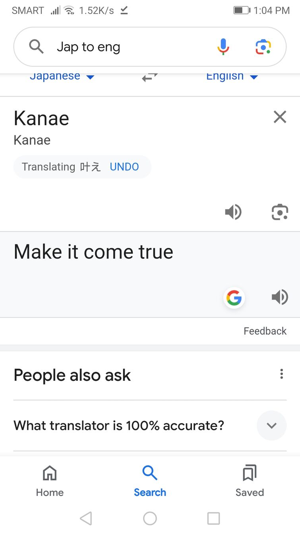Play audio of 'Make it come true'
The image size is (300, 534).
click(x=280, y=297)
